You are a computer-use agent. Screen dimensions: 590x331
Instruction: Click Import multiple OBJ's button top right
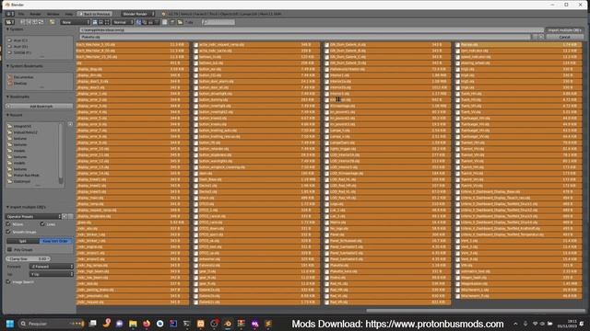[564, 30]
